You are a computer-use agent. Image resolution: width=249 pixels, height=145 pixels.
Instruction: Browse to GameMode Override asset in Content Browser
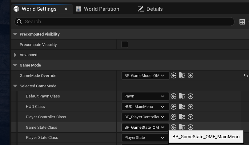pos(182,76)
